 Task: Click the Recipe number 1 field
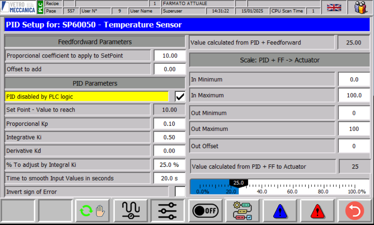154,4
